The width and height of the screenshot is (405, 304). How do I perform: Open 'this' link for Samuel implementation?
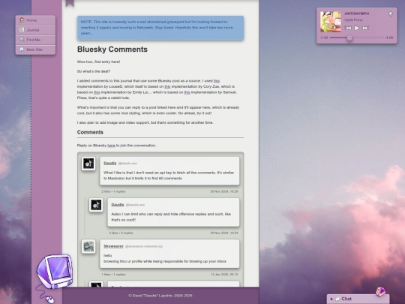click(x=187, y=92)
